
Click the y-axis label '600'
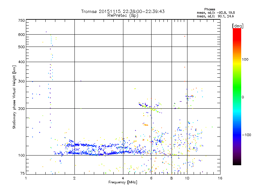22,35
